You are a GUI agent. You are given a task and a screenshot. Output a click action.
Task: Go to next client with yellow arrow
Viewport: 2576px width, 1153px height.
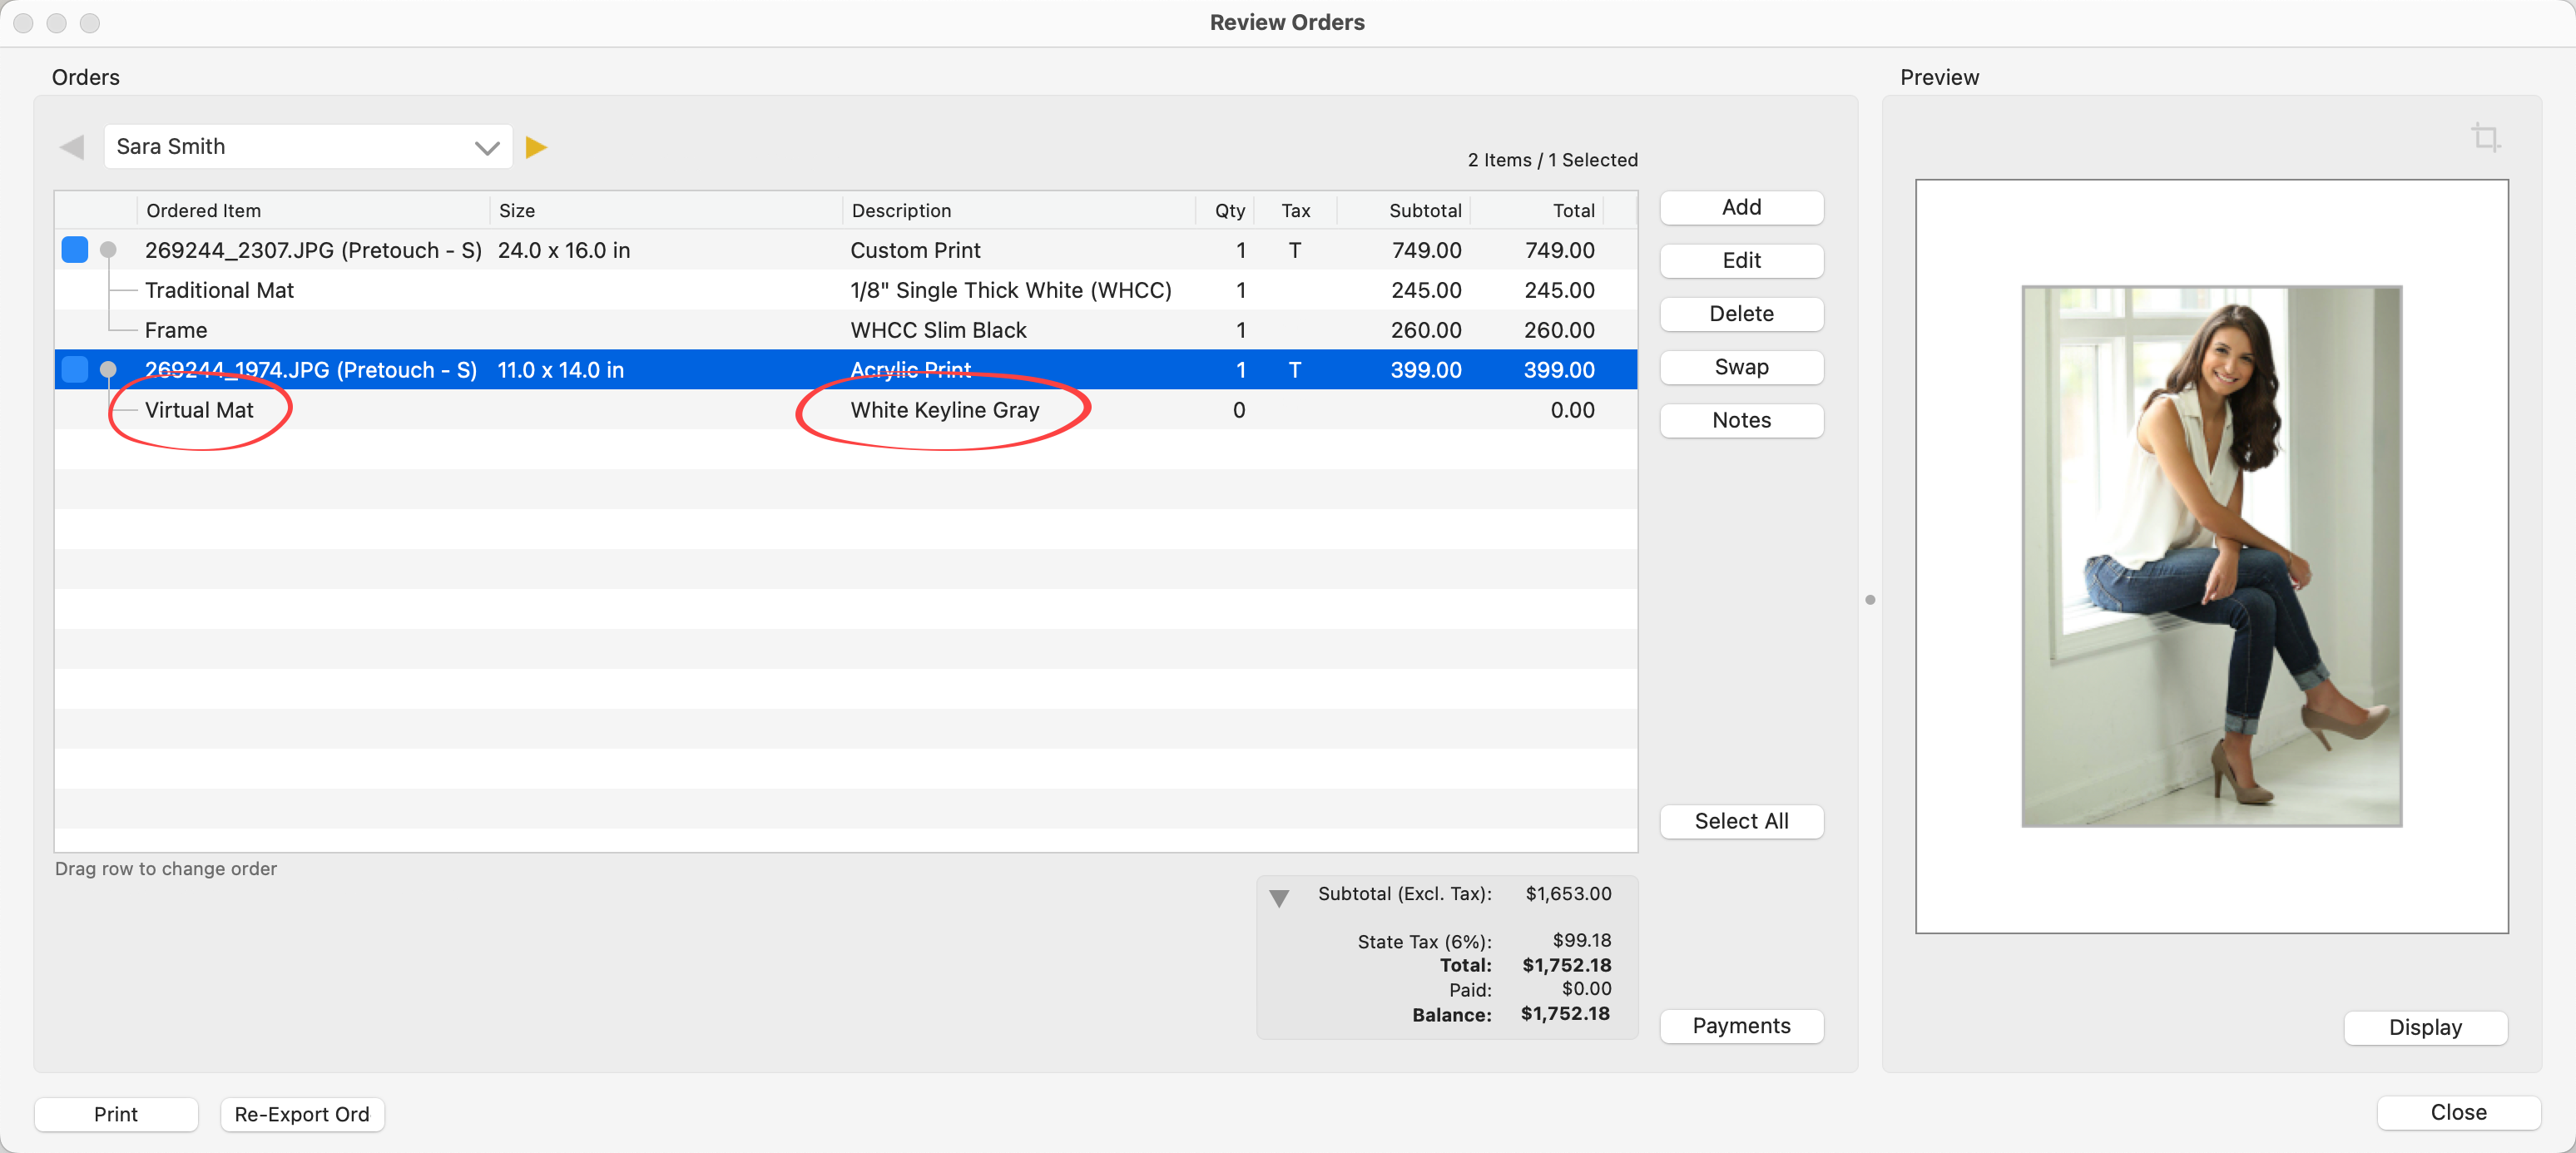(536, 147)
